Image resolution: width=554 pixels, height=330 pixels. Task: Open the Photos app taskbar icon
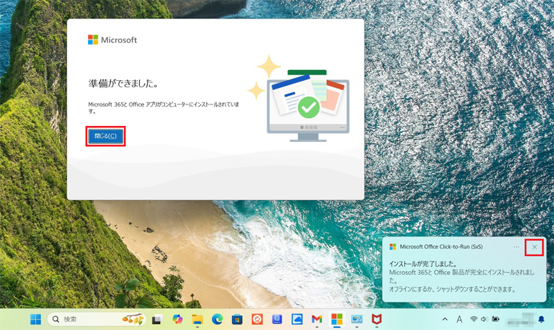297,319
